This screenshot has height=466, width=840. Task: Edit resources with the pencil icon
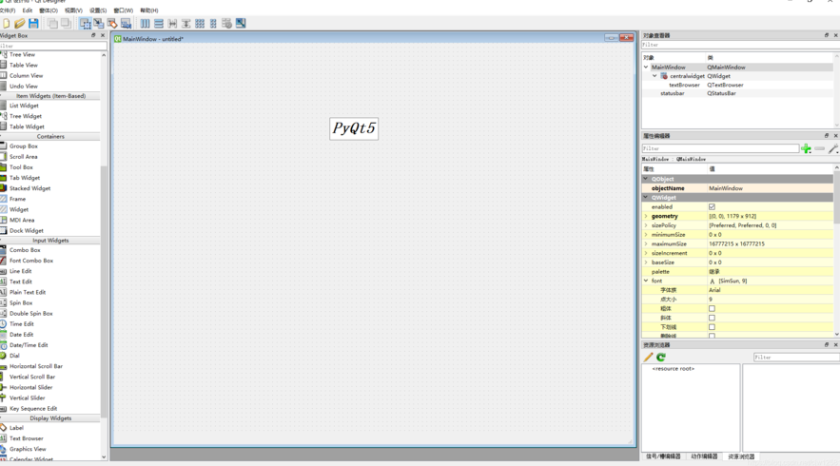(x=648, y=357)
